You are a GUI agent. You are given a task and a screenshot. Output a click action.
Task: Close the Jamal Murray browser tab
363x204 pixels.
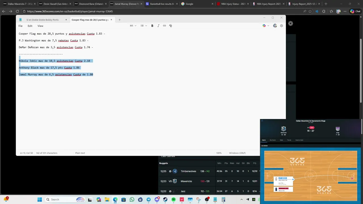[142, 4]
